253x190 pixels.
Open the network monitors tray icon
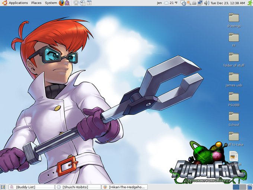point(200,3)
